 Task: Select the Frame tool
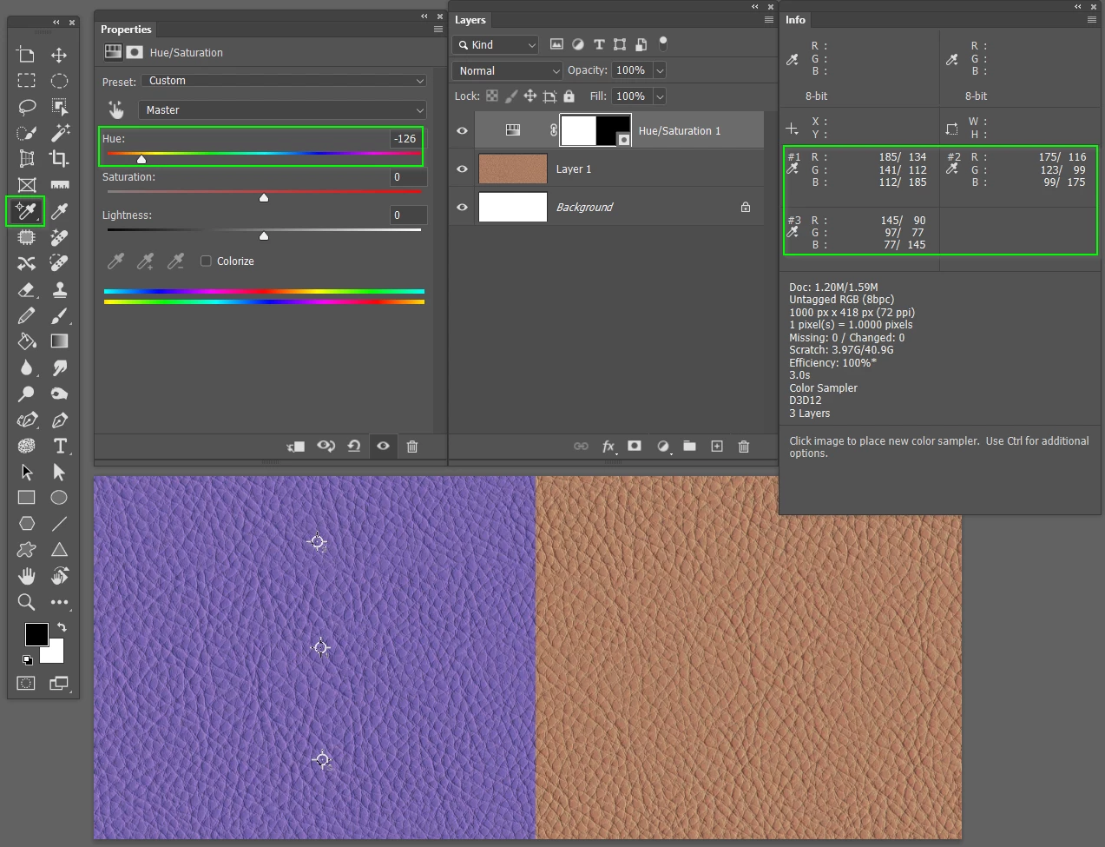(x=26, y=185)
